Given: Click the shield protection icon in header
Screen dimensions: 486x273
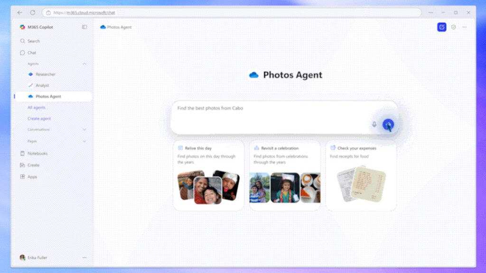Looking at the screenshot, I should click(453, 27).
